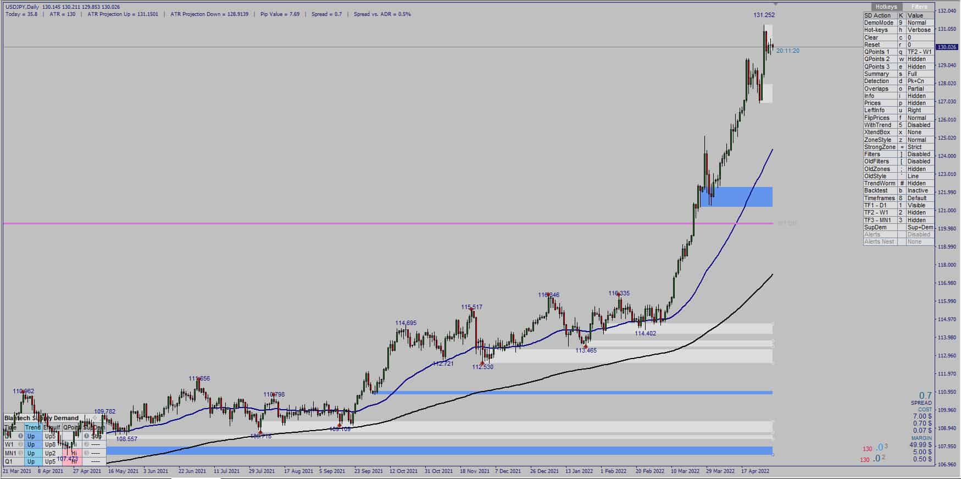Toggle QPoints 2 visibility value
Viewport: 961px width, 479px height.
pyautogui.click(x=920, y=59)
